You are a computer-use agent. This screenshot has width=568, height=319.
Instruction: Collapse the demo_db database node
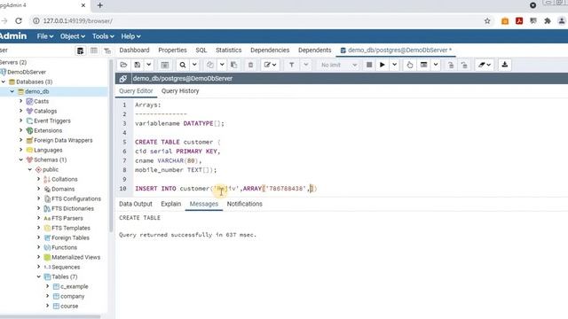[x=12, y=91]
